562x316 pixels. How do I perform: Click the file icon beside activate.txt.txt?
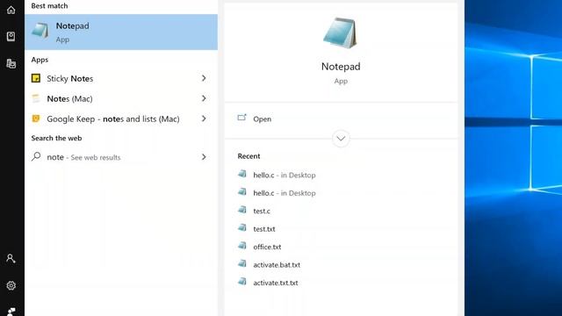click(x=242, y=281)
